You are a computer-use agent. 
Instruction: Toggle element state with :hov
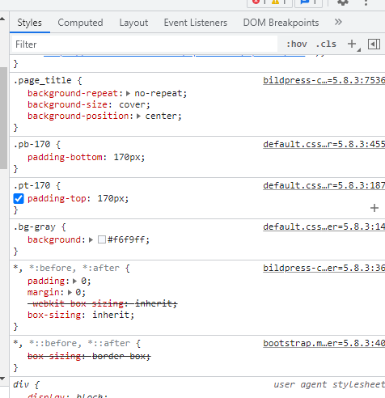pyautogui.click(x=297, y=44)
